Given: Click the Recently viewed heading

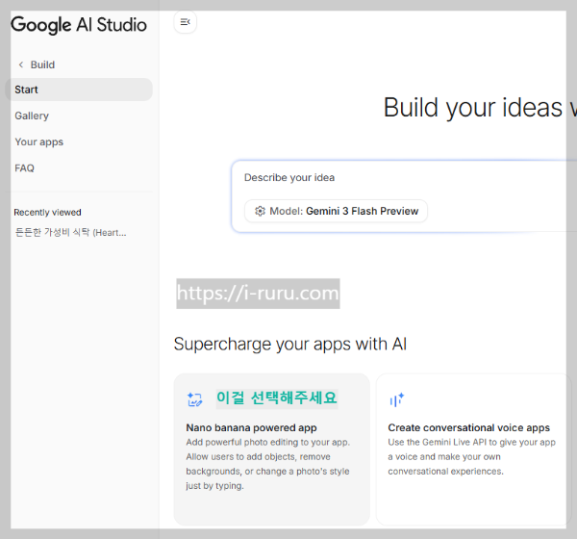Looking at the screenshot, I should pyautogui.click(x=47, y=212).
